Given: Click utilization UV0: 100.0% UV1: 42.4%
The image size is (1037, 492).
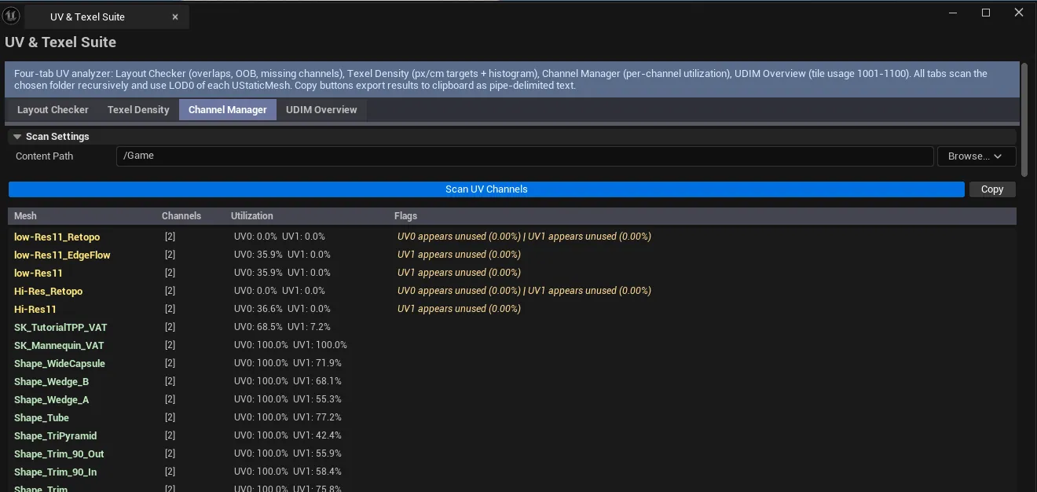Looking at the screenshot, I should (x=288, y=435).
